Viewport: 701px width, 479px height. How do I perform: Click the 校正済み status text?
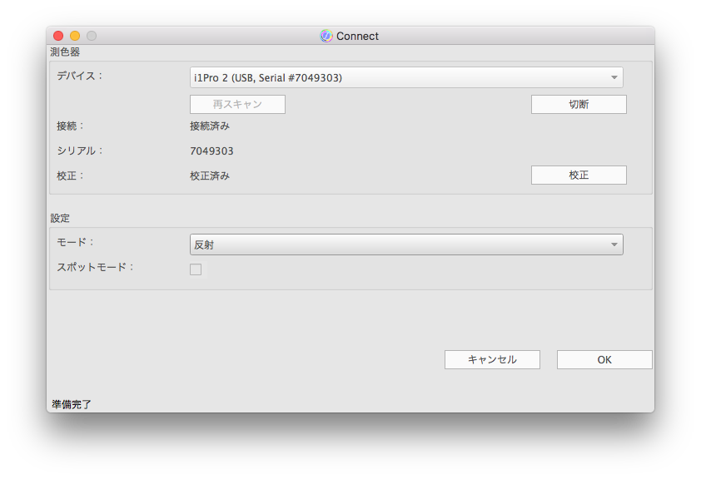210,176
